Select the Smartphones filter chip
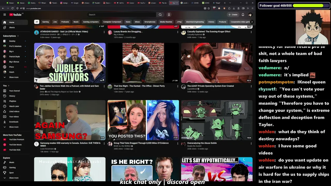Image resolution: width=331 pixels, height=186 pixels. click(x=150, y=22)
